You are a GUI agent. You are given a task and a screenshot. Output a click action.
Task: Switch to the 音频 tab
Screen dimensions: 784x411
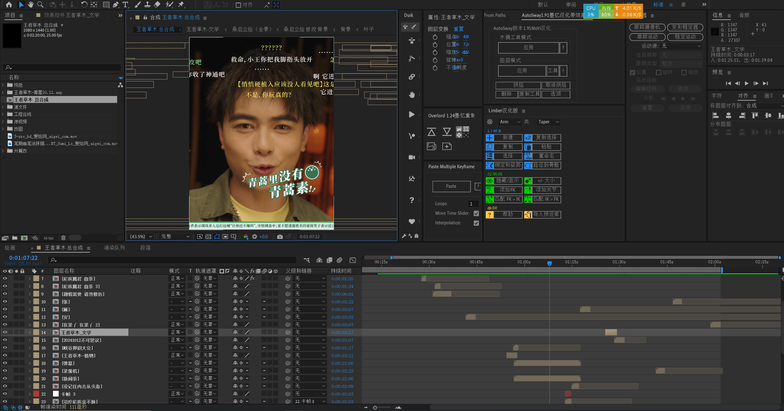744,15
